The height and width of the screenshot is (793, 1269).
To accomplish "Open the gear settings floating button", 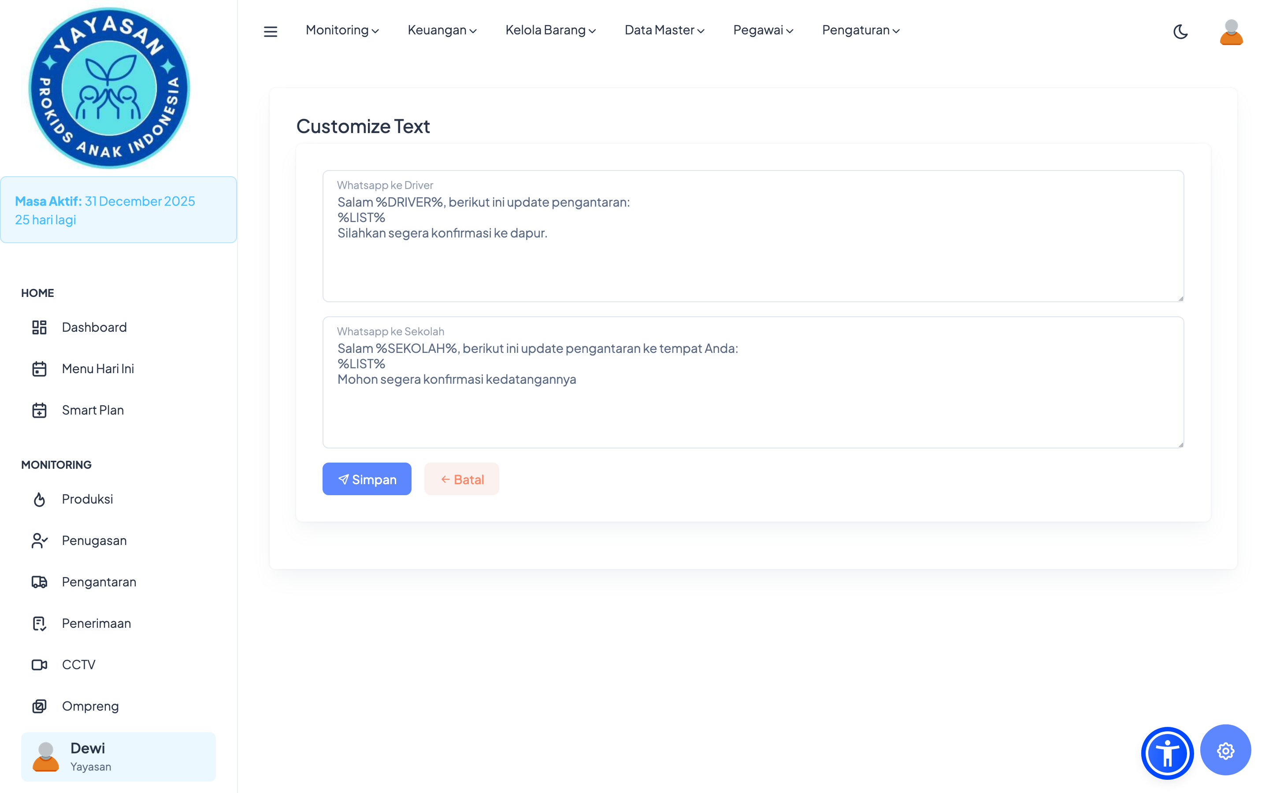I will click(1225, 751).
